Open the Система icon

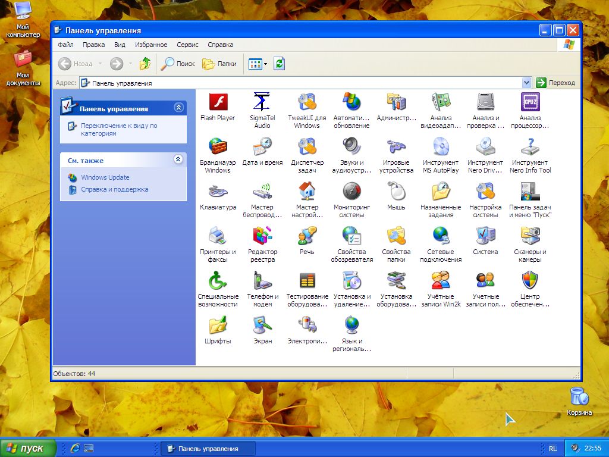click(x=485, y=236)
